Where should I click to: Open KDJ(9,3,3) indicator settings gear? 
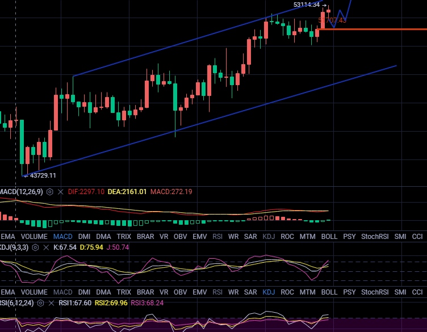coord(35,247)
